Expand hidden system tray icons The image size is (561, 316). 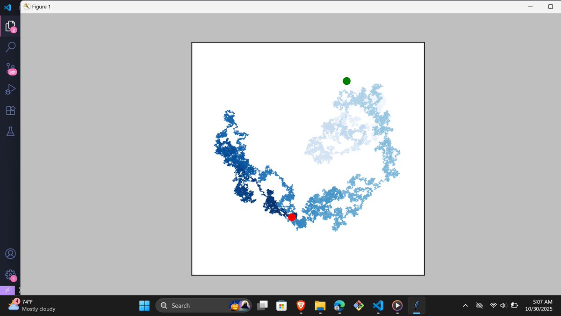click(466, 305)
